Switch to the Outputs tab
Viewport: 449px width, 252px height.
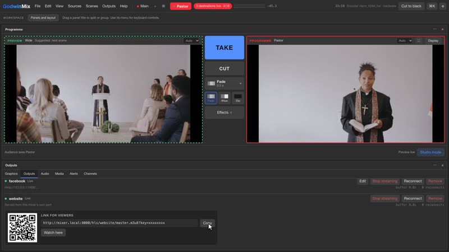tap(29, 174)
